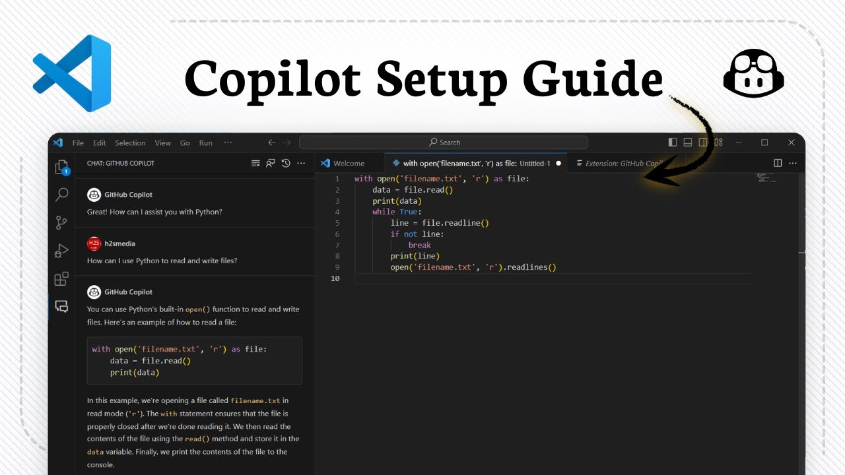Open the Run and Debug view
This screenshot has height=475, width=845.
pos(61,251)
